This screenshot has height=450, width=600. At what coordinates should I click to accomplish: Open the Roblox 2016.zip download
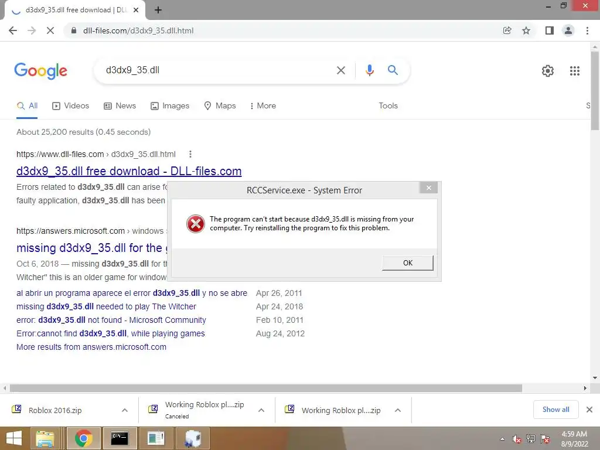56,410
